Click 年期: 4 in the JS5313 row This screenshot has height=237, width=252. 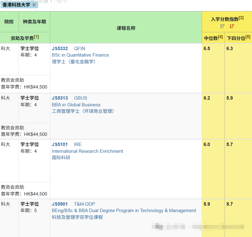pyautogui.click(x=29, y=105)
